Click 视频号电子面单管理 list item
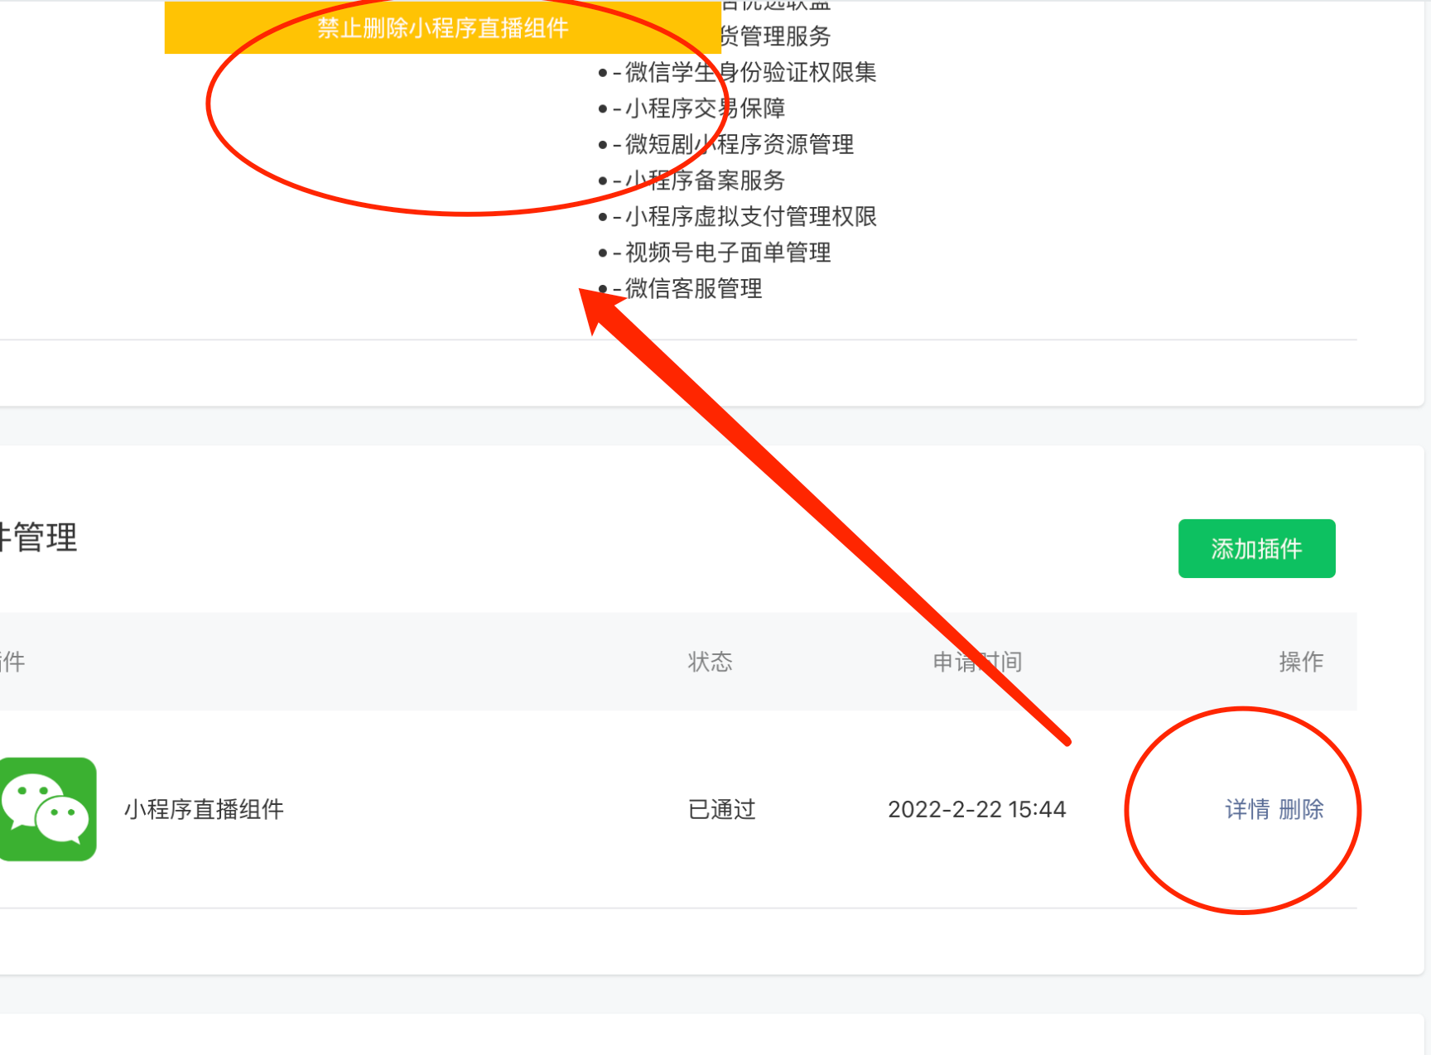The height and width of the screenshot is (1055, 1431). click(x=728, y=253)
